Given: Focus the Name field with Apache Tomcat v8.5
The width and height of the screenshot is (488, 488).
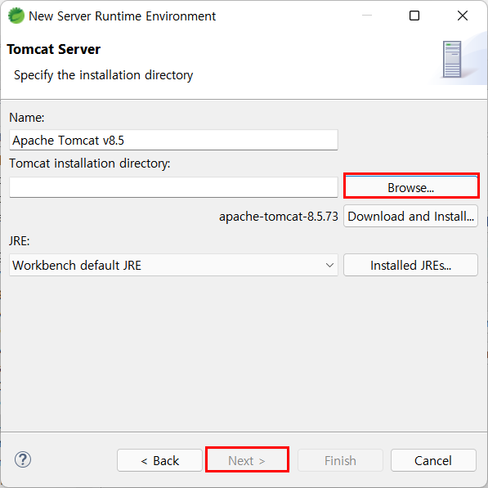Looking at the screenshot, I should [173, 140].
